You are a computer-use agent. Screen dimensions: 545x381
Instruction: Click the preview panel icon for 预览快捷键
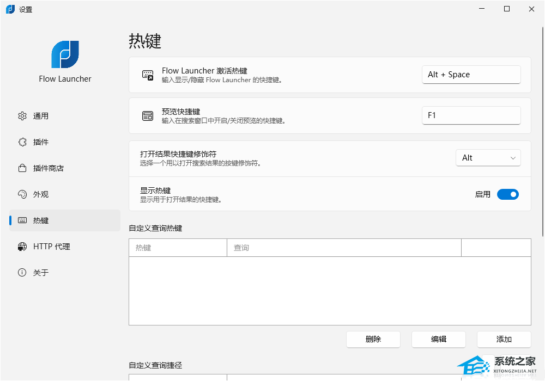(x=148, y=116)
